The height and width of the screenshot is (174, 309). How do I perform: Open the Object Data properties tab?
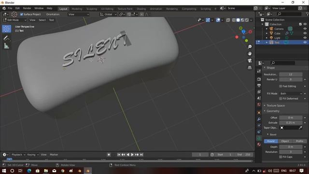click(x=259, y=138)
